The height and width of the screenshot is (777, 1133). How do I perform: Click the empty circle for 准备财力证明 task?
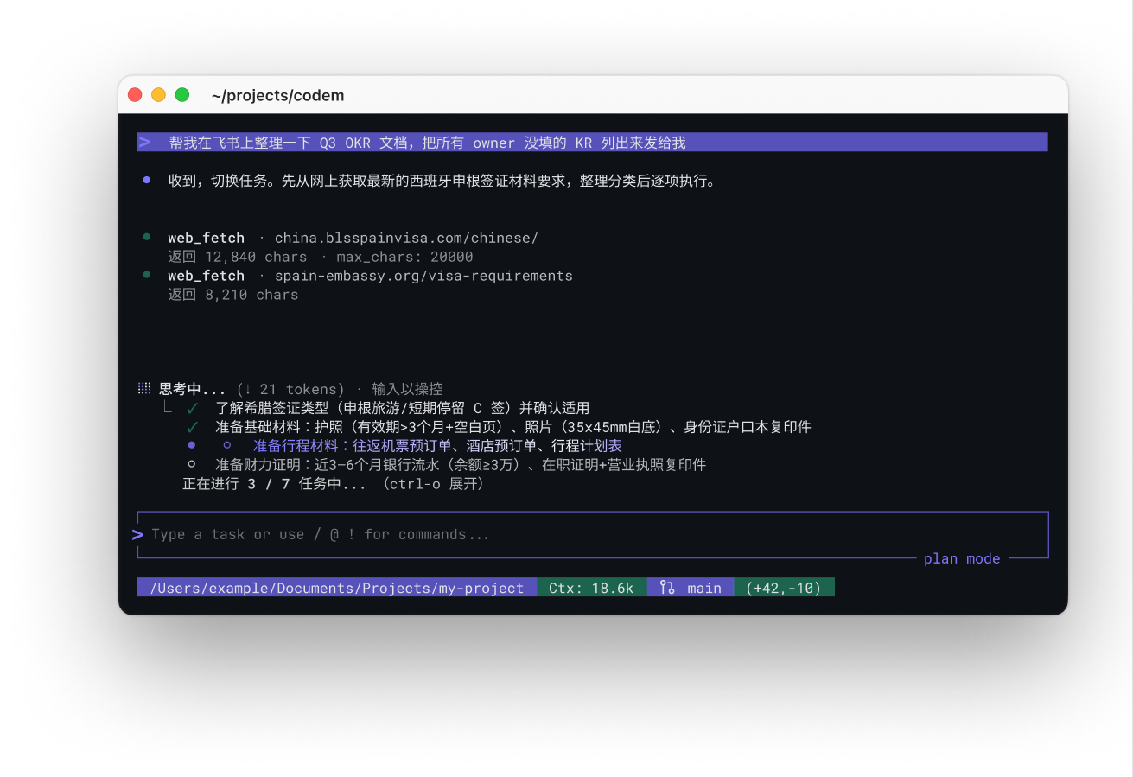pos(192,465)
